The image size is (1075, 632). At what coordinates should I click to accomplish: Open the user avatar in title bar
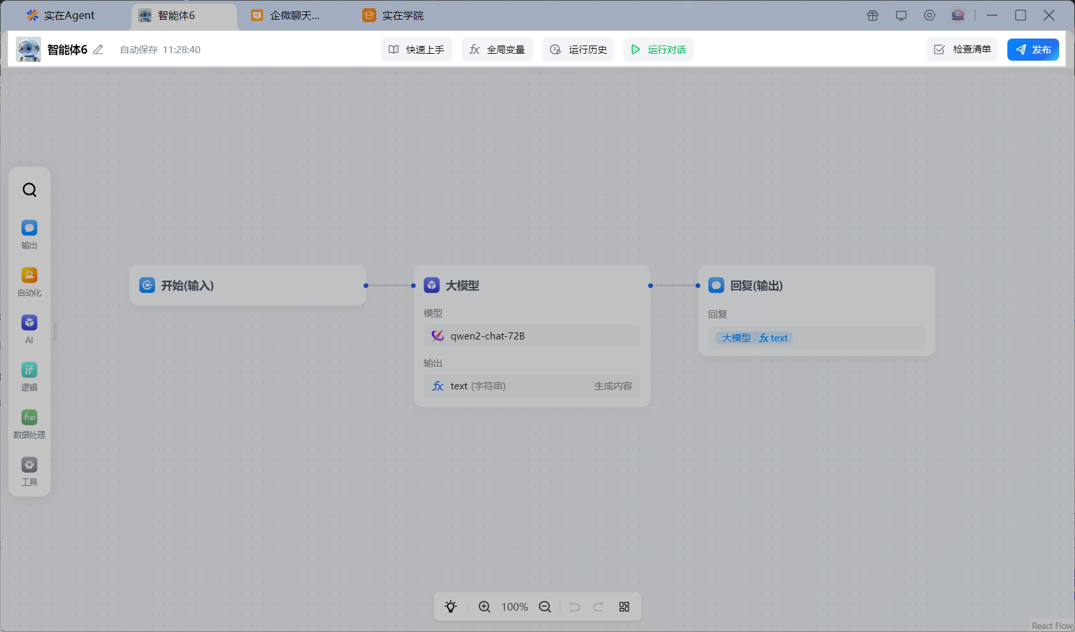pyautogui.click(x=958, y=15)
